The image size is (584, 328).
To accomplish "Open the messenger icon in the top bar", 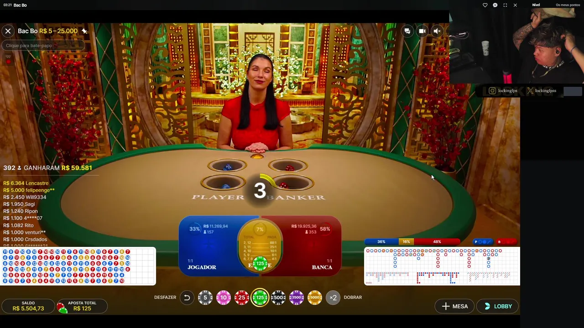I will [495, 5].
